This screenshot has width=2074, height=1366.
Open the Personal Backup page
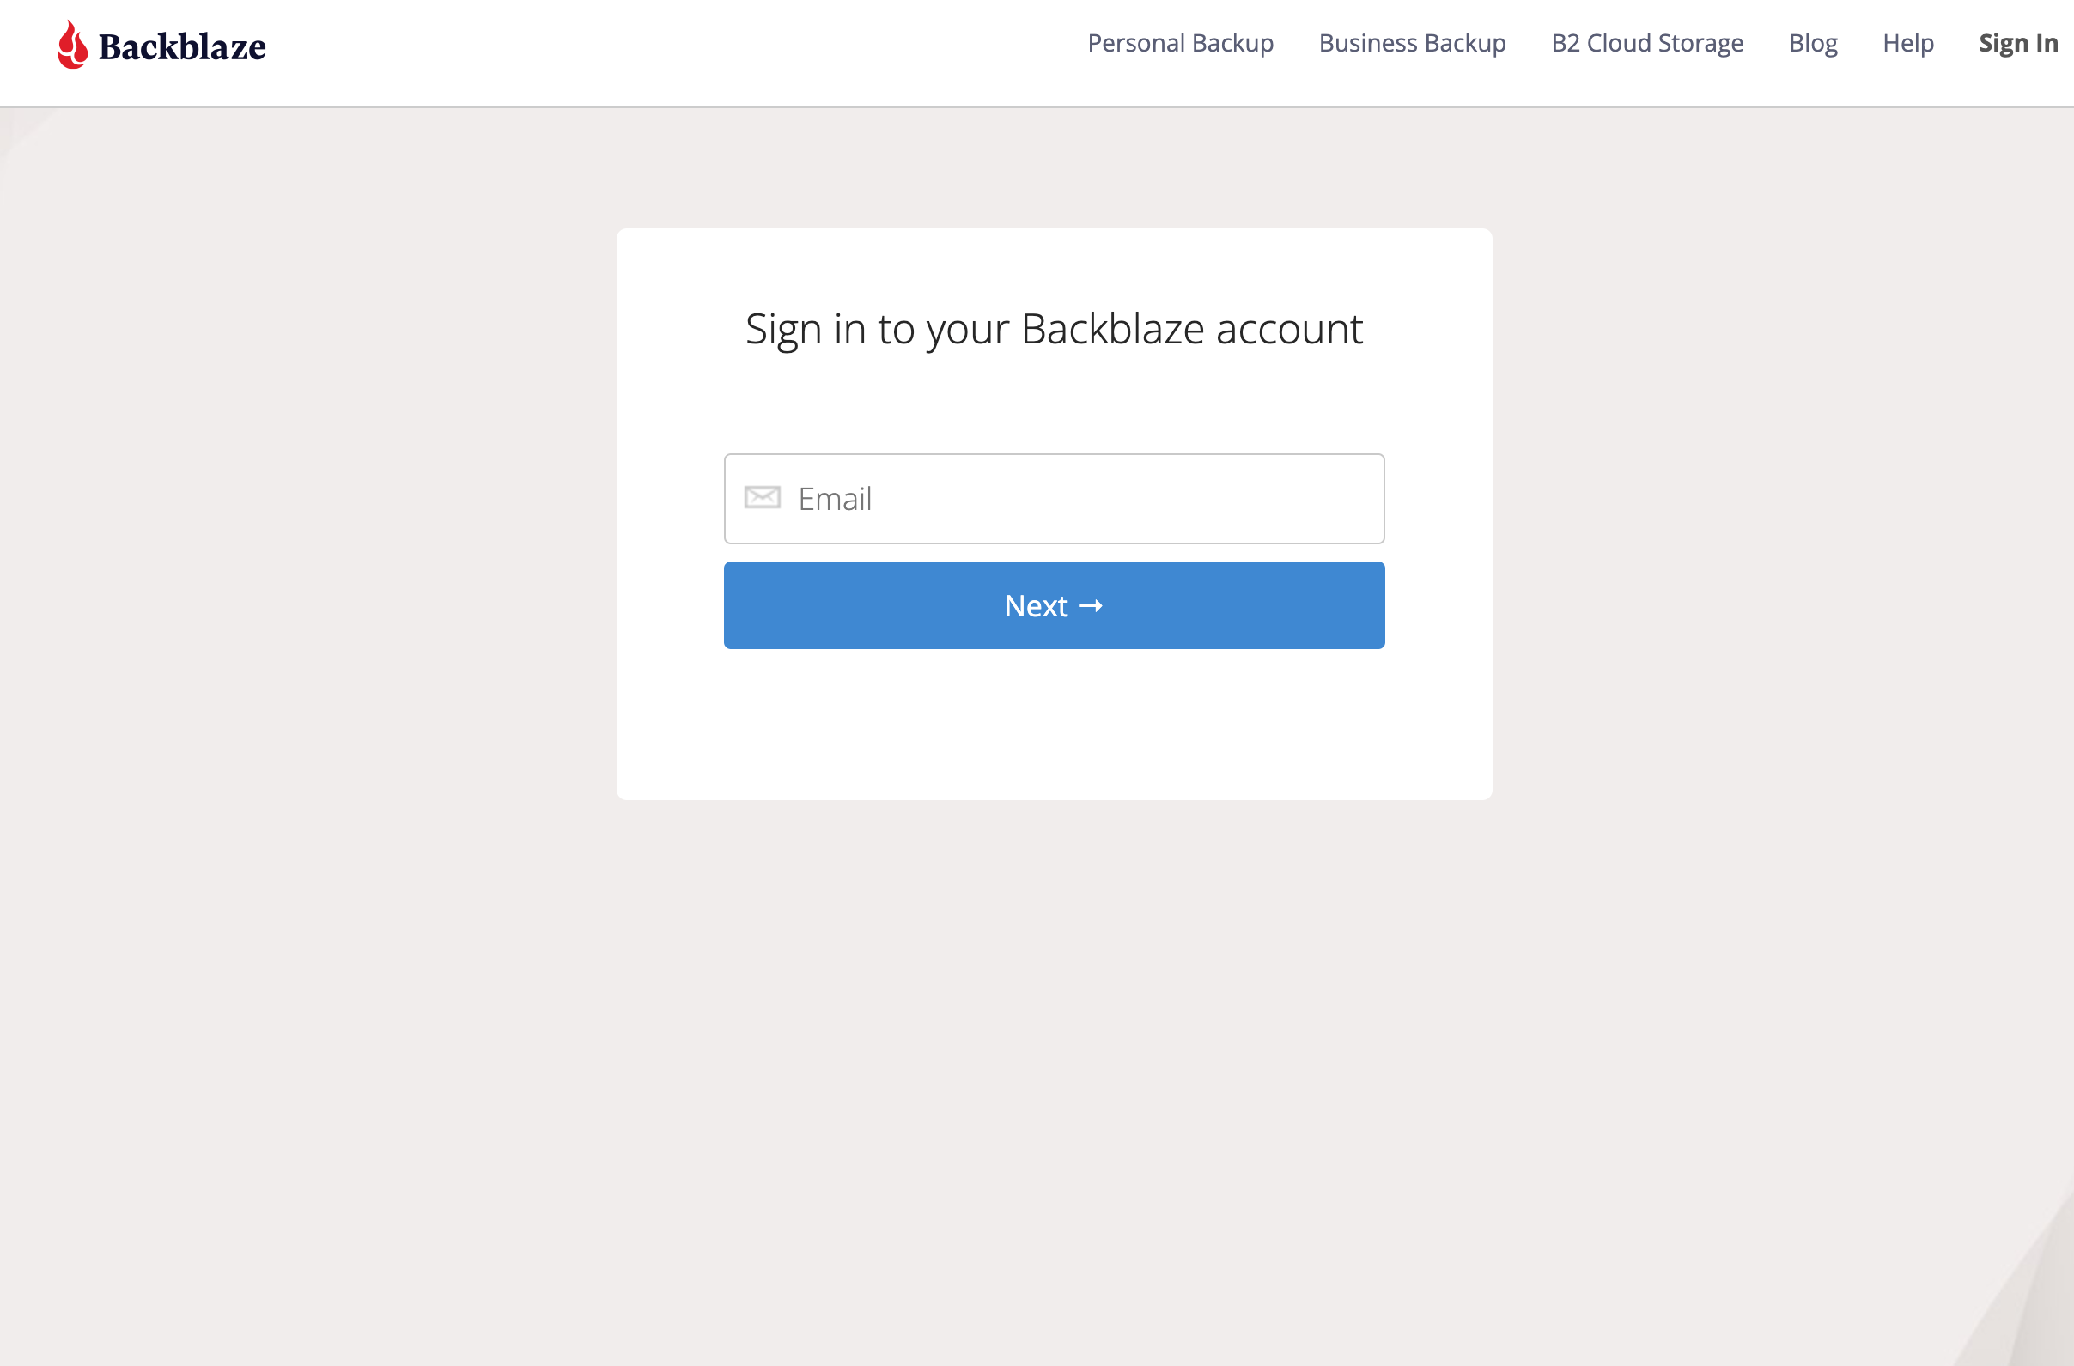click(x=1180, y=43)
